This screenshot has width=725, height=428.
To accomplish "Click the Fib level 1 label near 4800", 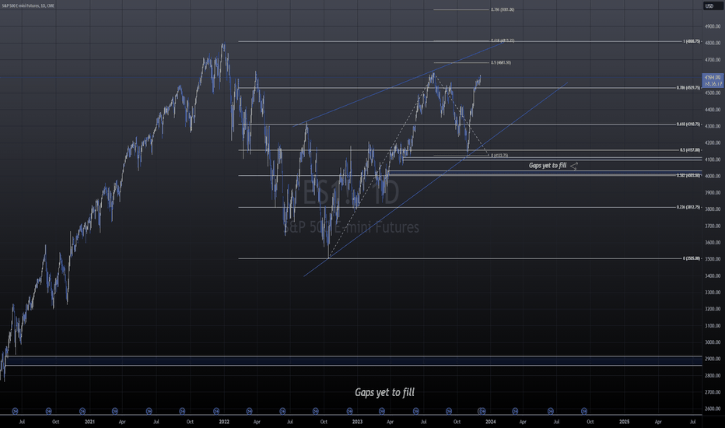I will coord(692,42).
